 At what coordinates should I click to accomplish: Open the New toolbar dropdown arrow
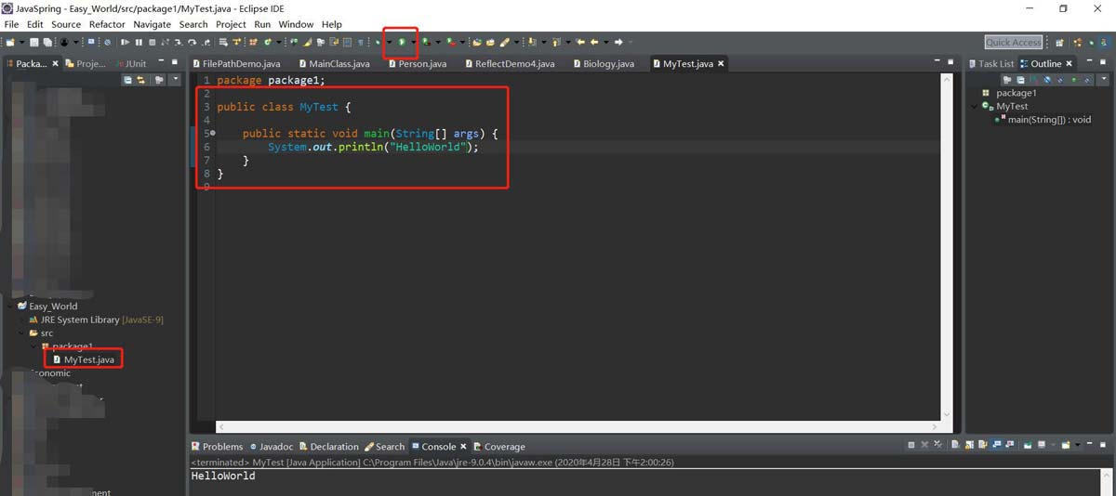(x=21, y=42)
